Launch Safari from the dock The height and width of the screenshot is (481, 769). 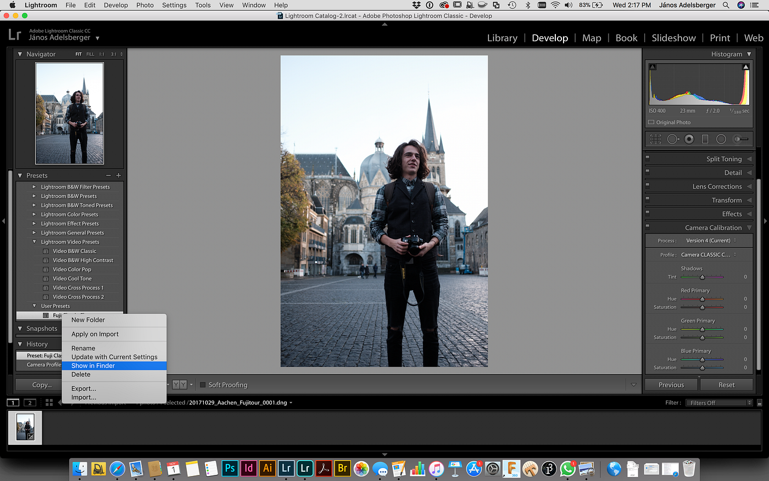118,468
